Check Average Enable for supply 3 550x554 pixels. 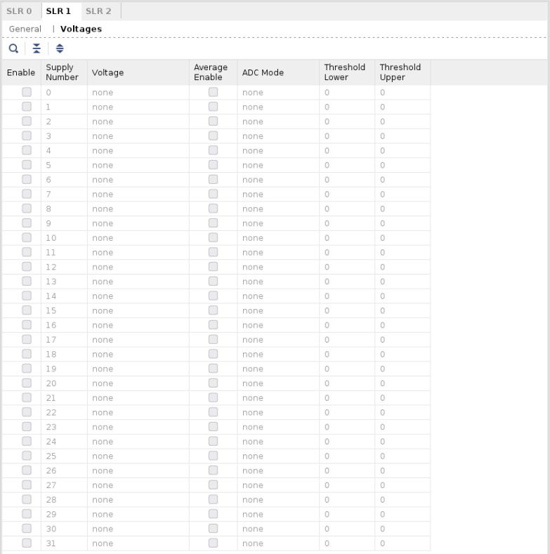[x=213, y=136]
